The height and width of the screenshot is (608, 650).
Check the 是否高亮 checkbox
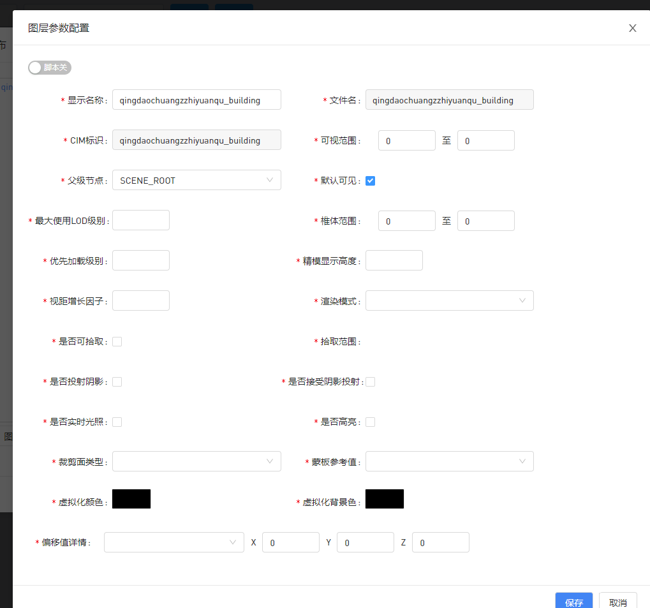370,422
